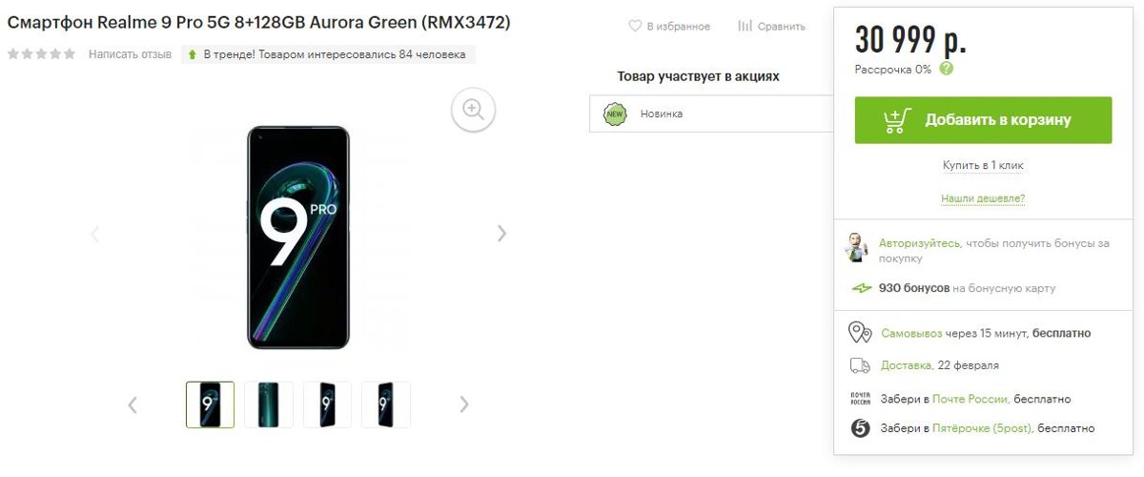Open Купить в 1 клик link
This screenshot has width=1144, height=477.
(x=983, y=166)
